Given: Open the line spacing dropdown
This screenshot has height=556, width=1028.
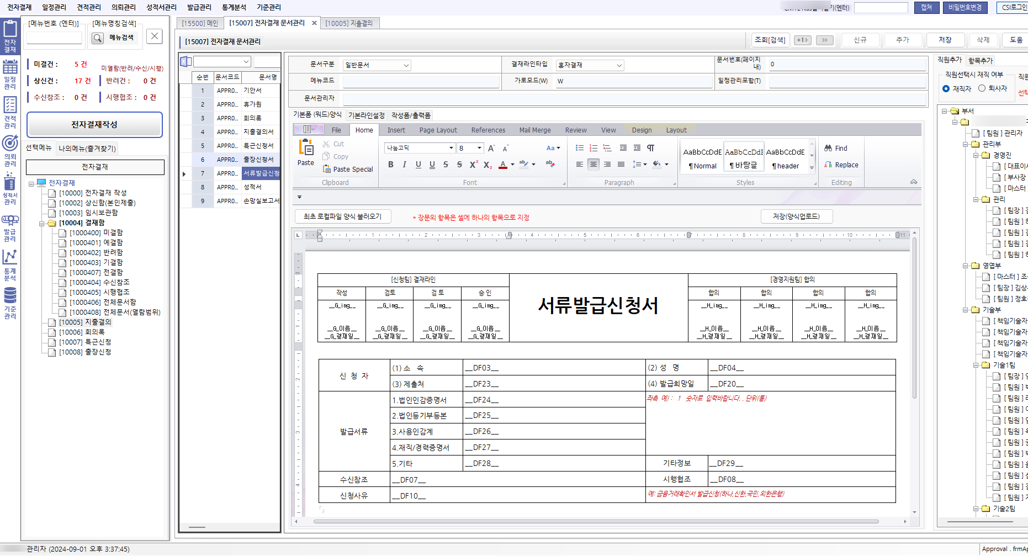Looking at the screenshot, I should (x=639, y=165).
